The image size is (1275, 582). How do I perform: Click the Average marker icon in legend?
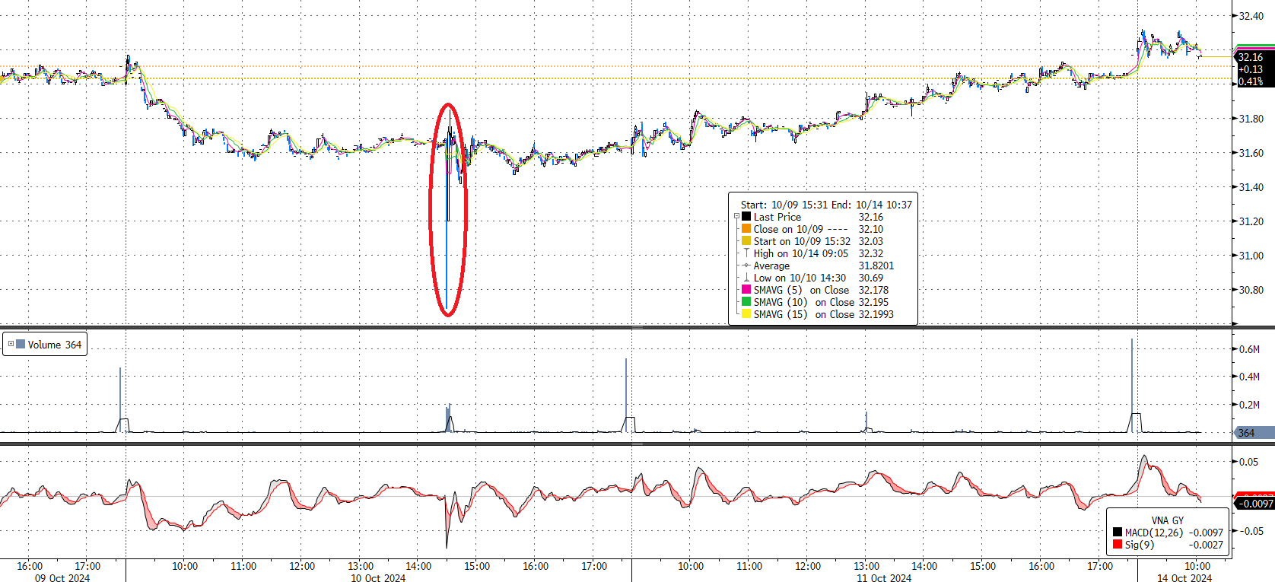(746, 266)
